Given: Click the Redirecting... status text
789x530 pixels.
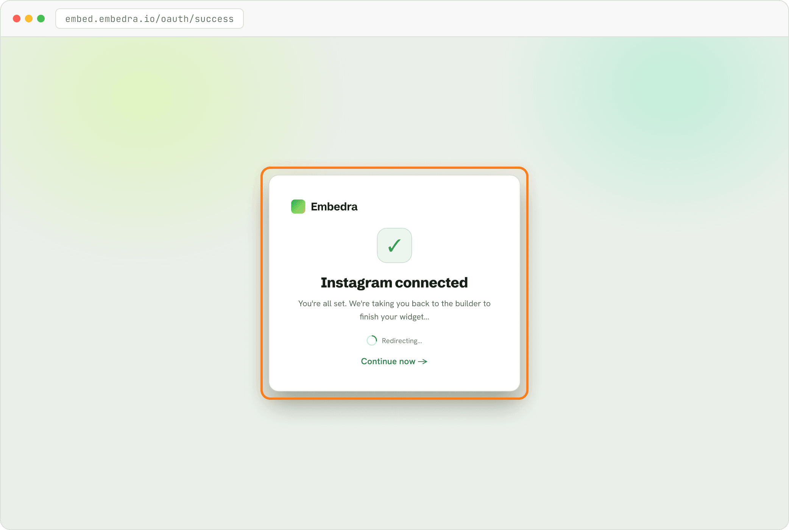Looking at the screenshot, I should click(x=402, y=341).
